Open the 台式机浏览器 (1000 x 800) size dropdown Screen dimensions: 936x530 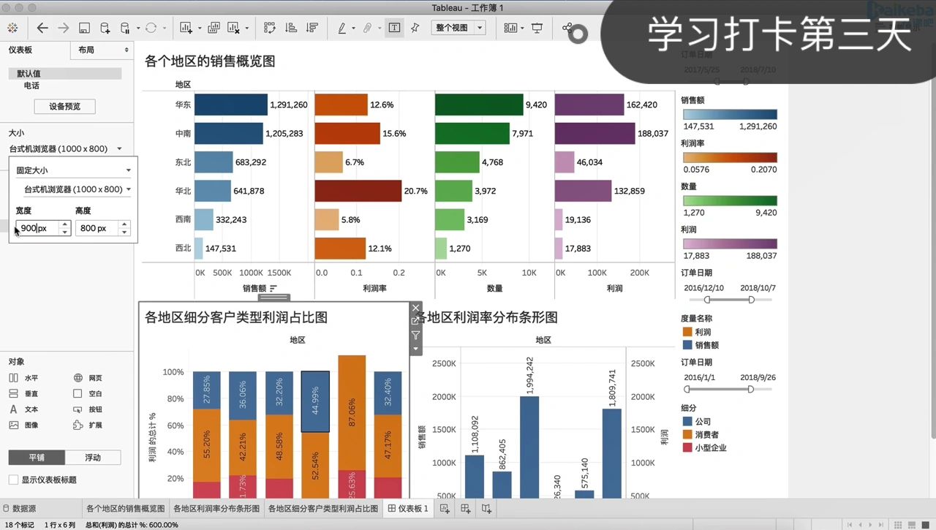[x=66, y=148]
